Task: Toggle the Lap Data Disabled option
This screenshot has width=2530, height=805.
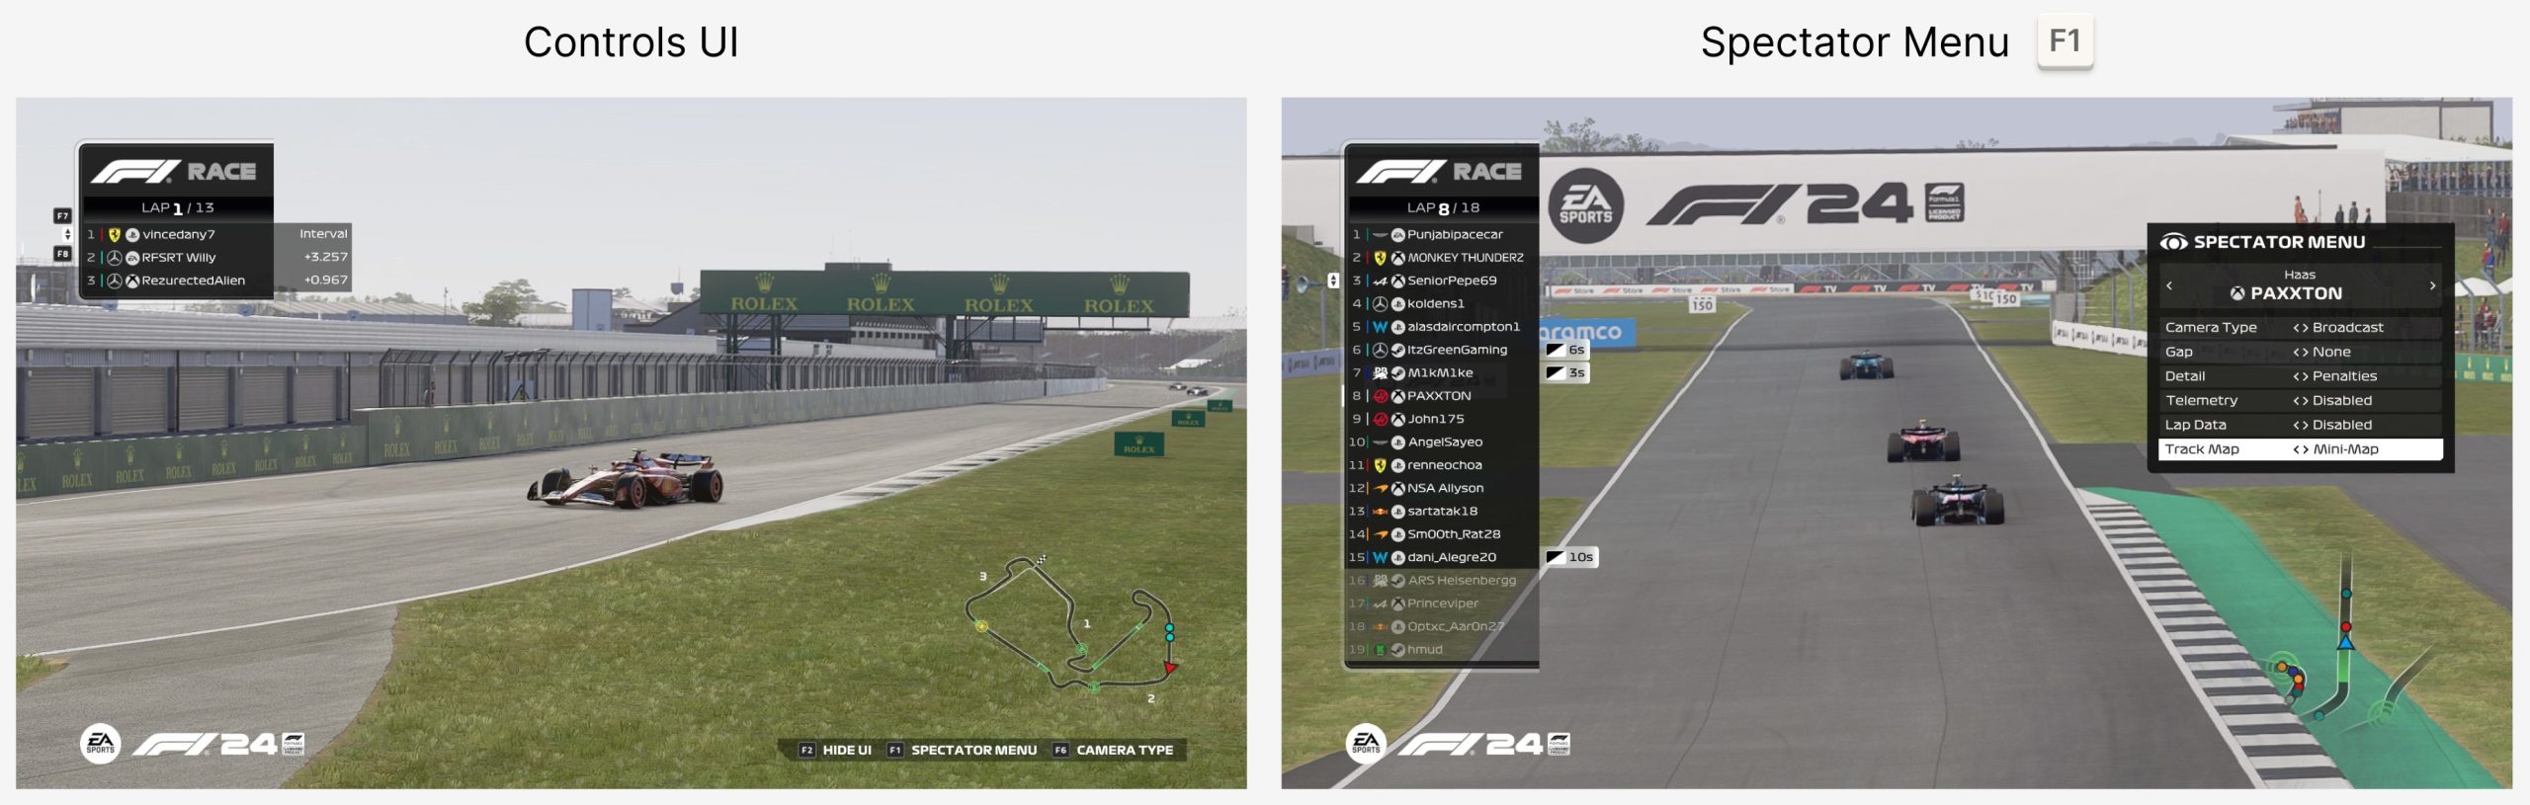Action: coord(2332,425)
